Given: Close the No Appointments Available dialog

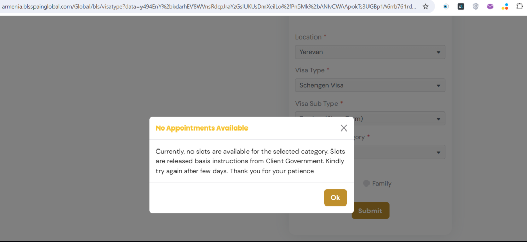Looking at the screenshot, I should (343, 128).
